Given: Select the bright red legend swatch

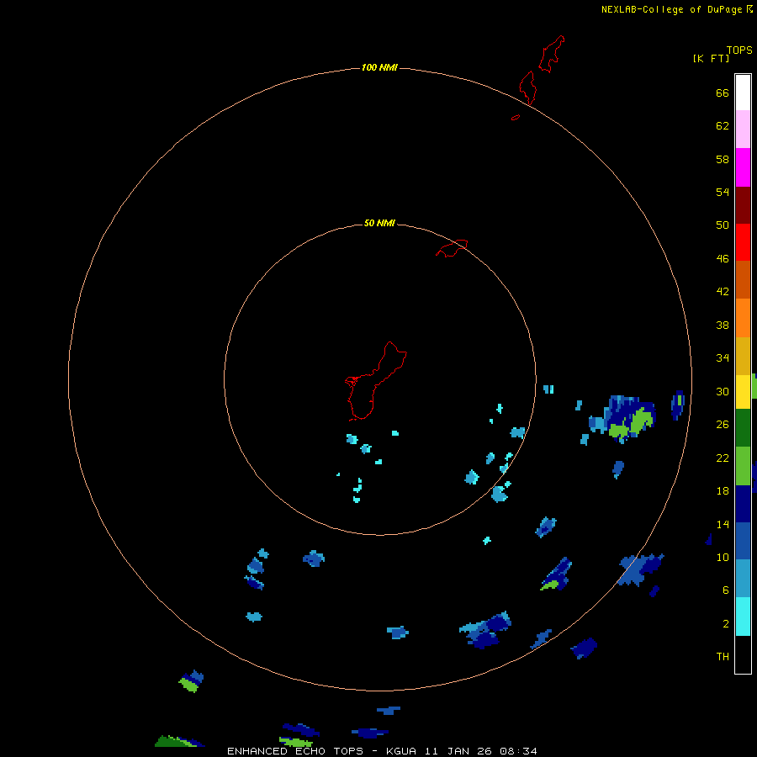Looking at the screenshot, I should click(743, 242).
